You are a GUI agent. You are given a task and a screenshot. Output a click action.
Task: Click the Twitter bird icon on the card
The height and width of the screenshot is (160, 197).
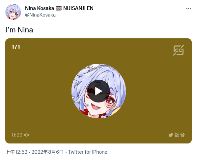coord(171,135)
